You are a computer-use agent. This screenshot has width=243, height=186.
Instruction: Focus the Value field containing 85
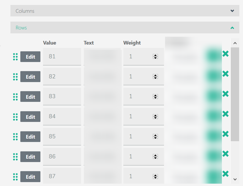62,137
